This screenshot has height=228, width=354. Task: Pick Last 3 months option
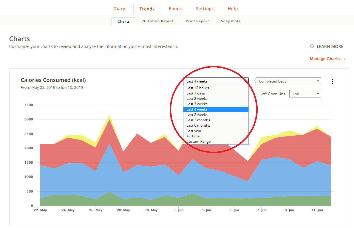click(x=216, y=120)
